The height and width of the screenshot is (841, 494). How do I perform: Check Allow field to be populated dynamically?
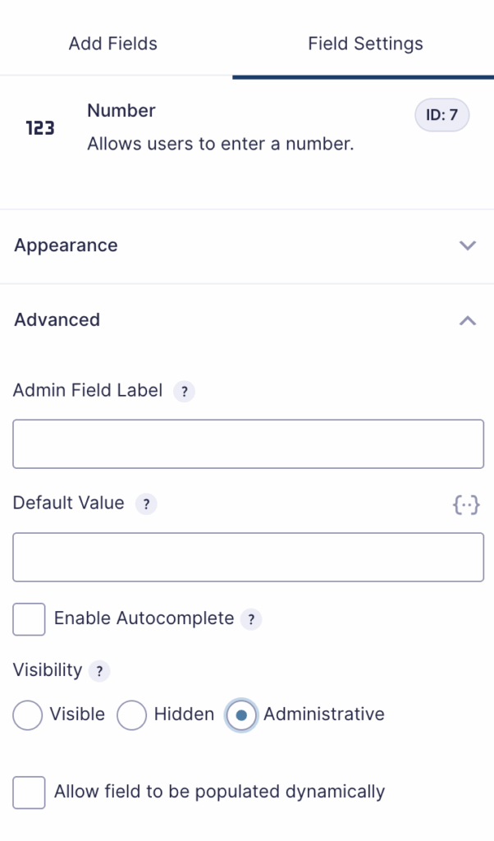click(x=28, y=793)
